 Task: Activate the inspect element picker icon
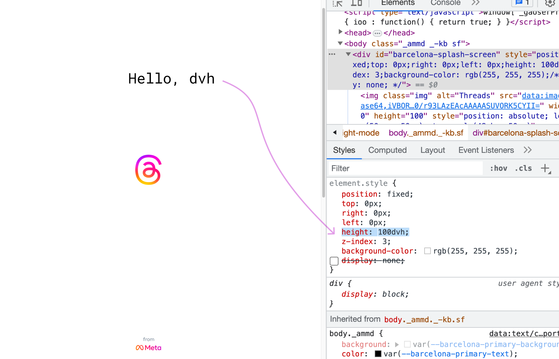pyautogui.click(x=337, y=3)
